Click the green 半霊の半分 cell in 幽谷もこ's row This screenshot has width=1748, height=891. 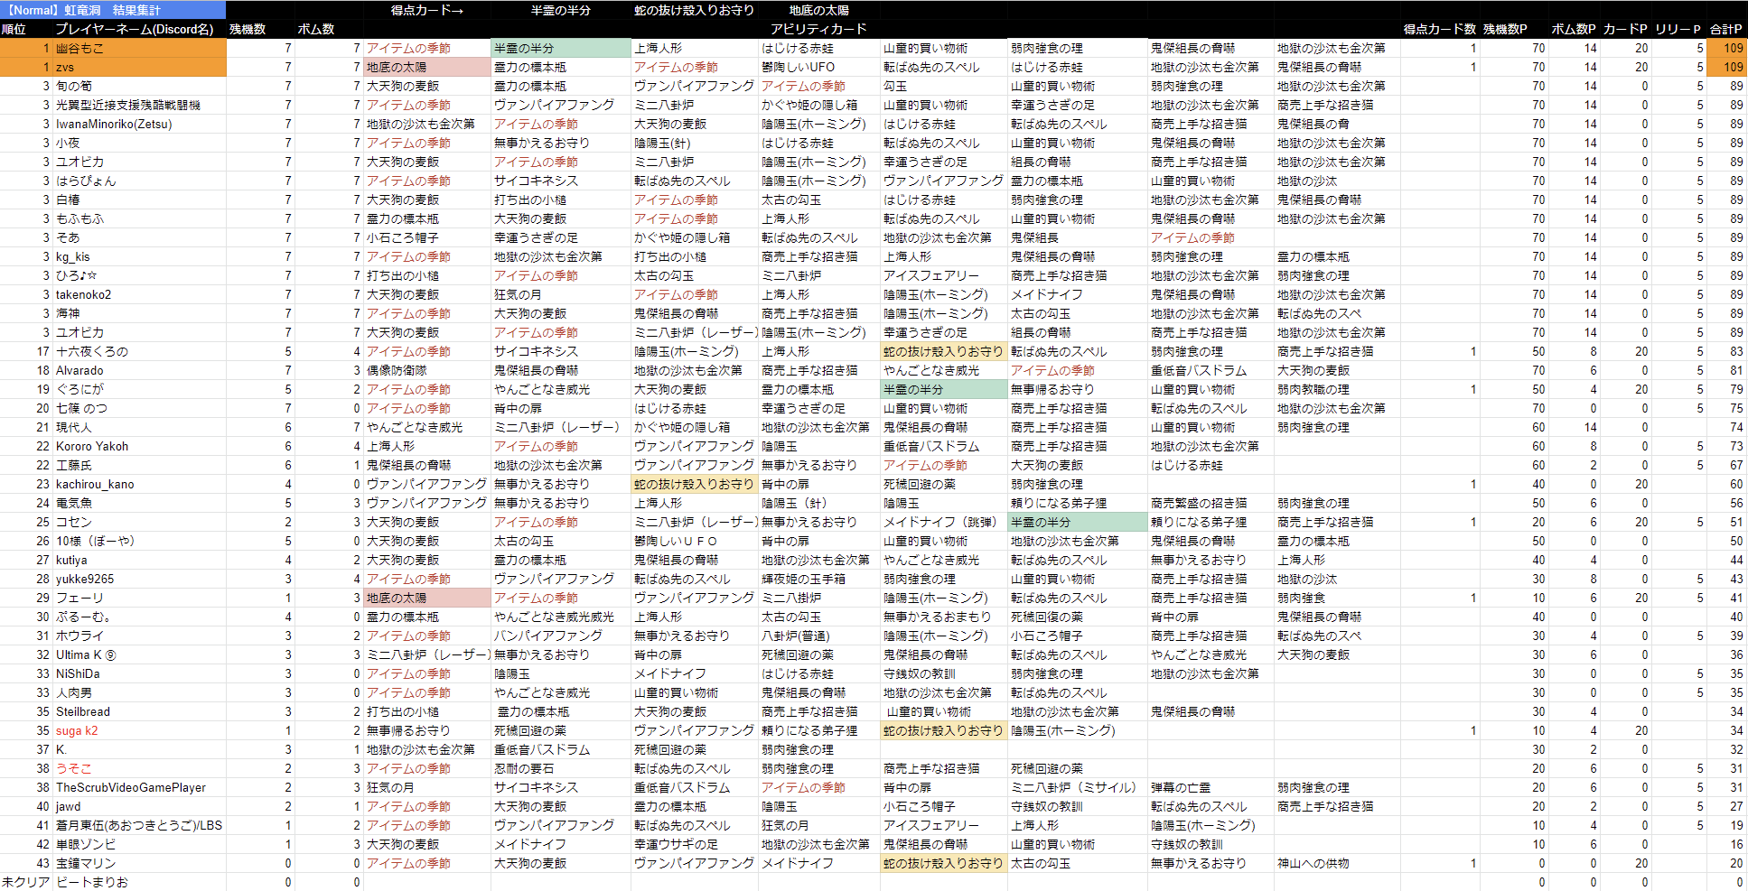tap(560, 48)
